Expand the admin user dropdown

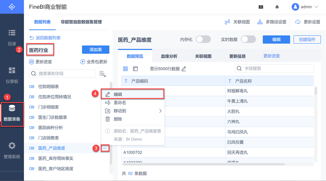[x=316, y=7]
